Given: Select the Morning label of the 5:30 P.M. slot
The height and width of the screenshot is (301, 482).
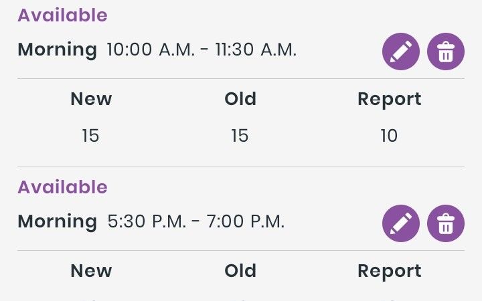Looking at the screenshot, I should click(x=58, y=222).
